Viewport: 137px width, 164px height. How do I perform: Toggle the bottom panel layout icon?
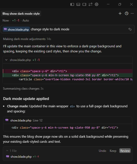[78, 4]
